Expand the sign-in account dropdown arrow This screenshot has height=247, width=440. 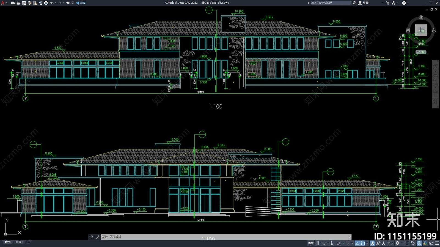coord(383,3)
